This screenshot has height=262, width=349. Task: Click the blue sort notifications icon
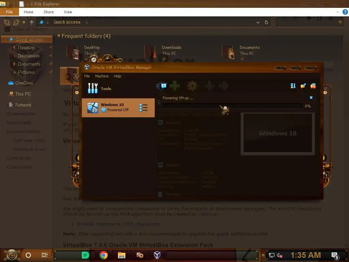[x=293, y=86]
